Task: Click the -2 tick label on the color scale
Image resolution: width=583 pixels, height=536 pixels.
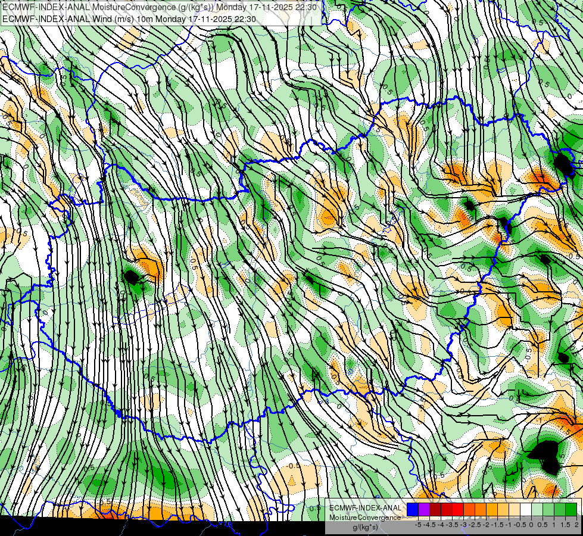Action: click(x=486, y=525)
